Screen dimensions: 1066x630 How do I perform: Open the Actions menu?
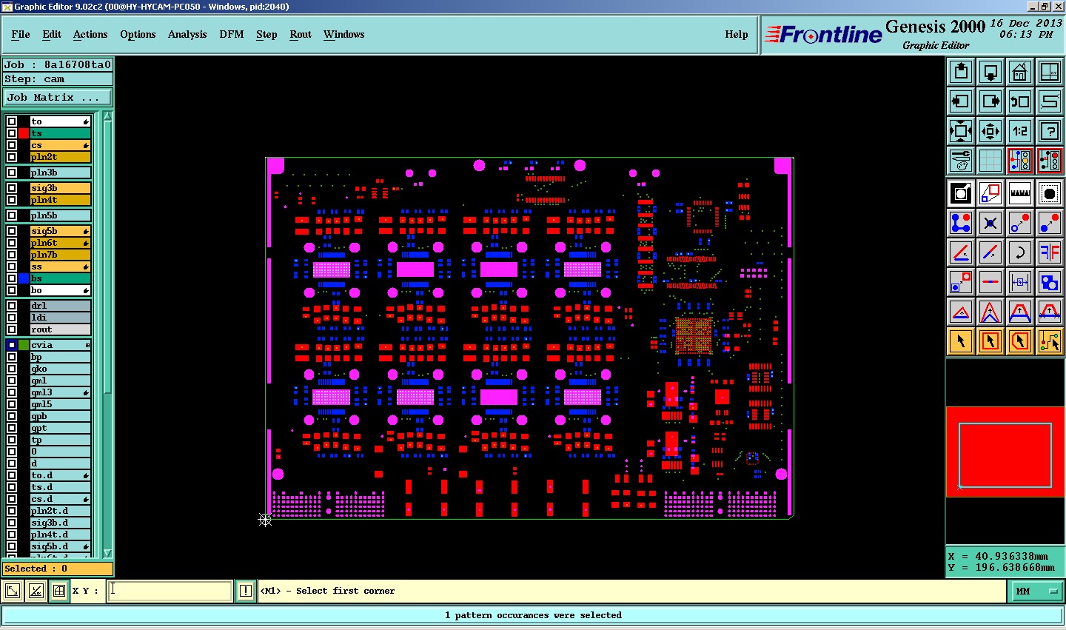90,34
